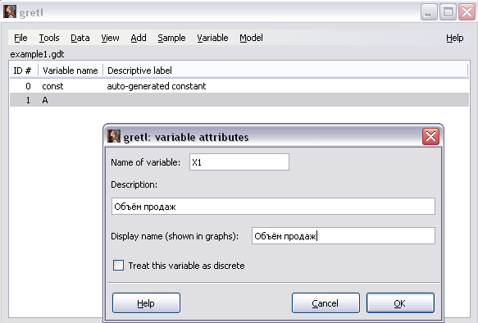Click the Name of variable field
The width and height of the screenshot is (478, 323).
pos(239,162)
